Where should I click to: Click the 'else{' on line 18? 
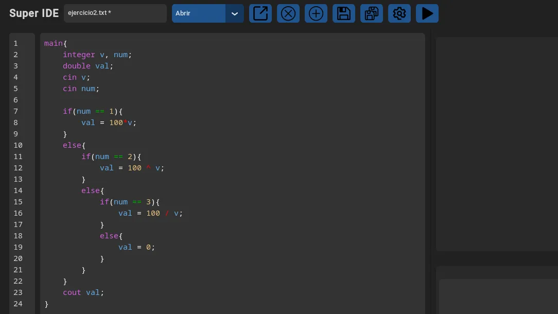111,236
